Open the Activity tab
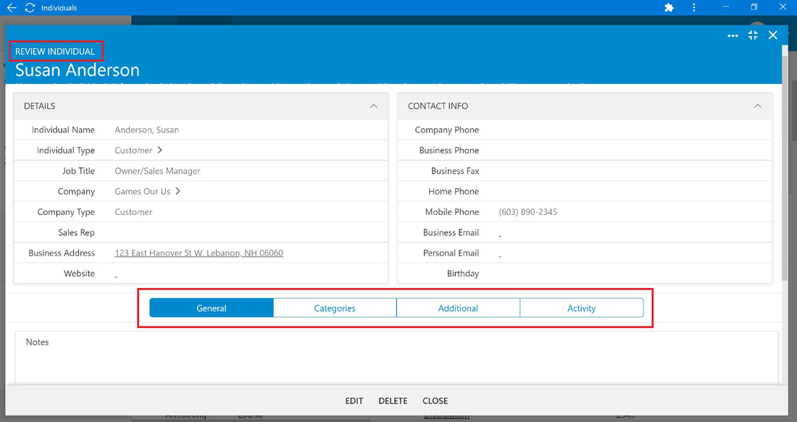 [582, 308]
